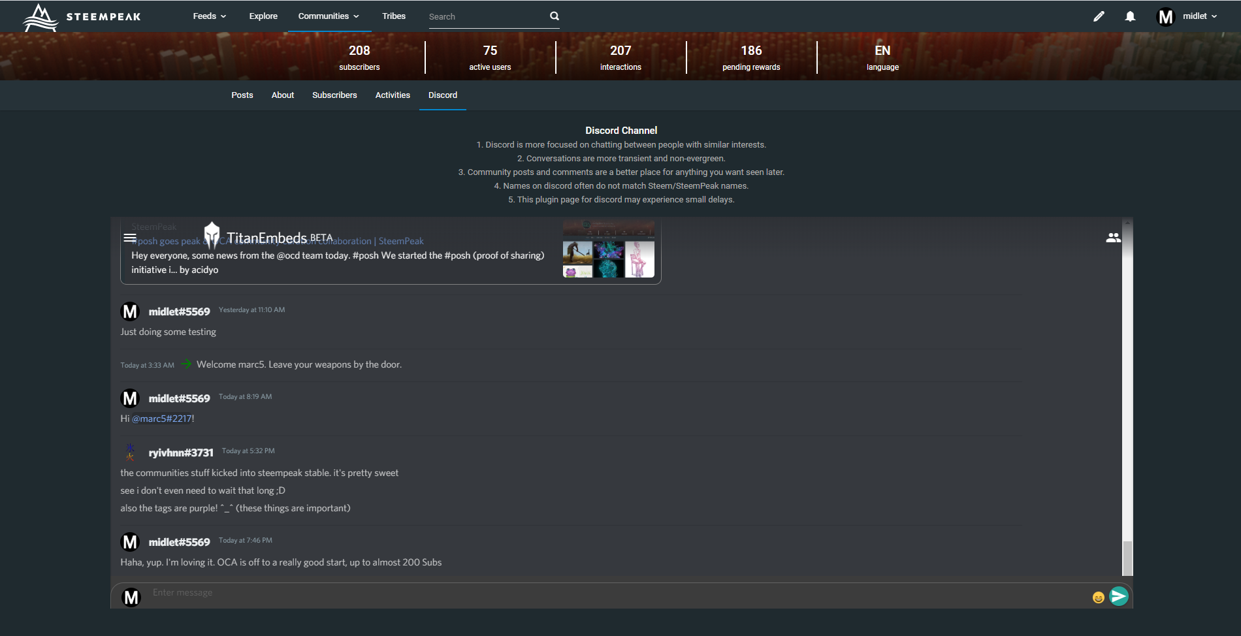
Task: Click the midlet avatar in top bar
Action: click(x=1166, y=16)
